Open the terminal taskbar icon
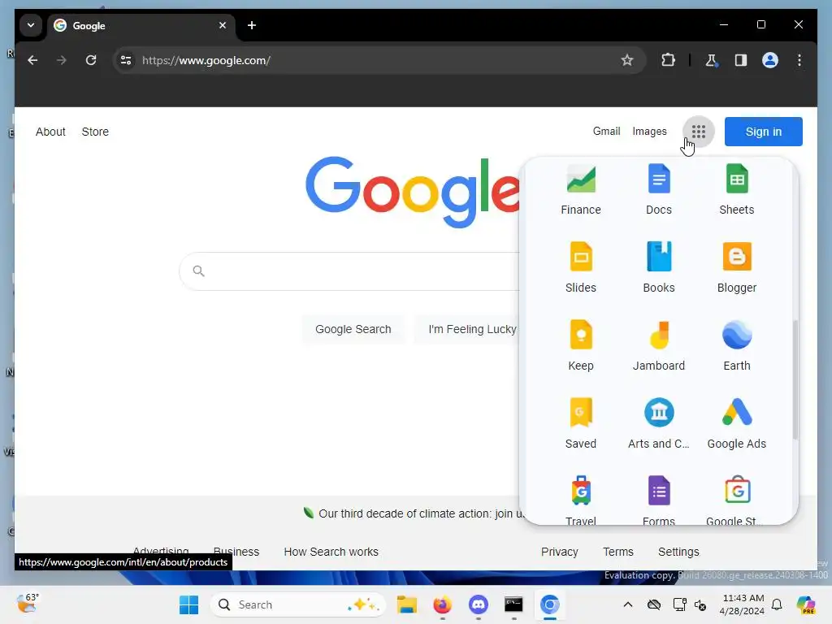The image size is (832, 624). [x=513, y=604]
